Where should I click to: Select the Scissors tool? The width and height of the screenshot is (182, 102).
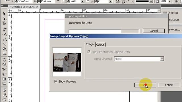(5, 69)
